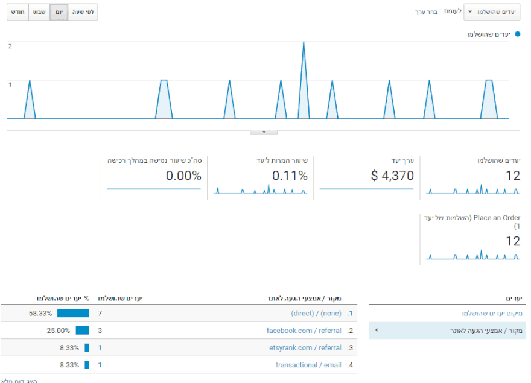The height and width of the screenshot is (383, 531).
Task: Open the יעדים שהושלמו metric dropdown
Action: (492, 12)
